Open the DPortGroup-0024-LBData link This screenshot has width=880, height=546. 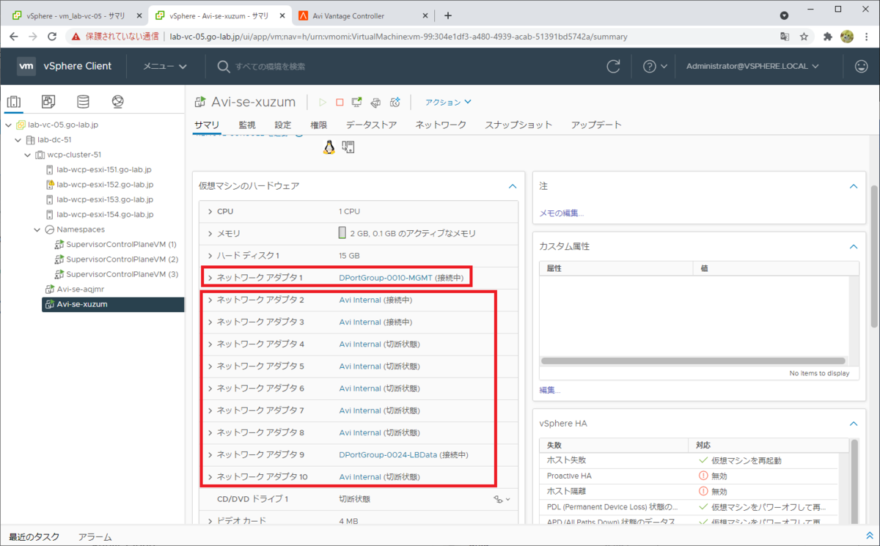click(388, 455)
